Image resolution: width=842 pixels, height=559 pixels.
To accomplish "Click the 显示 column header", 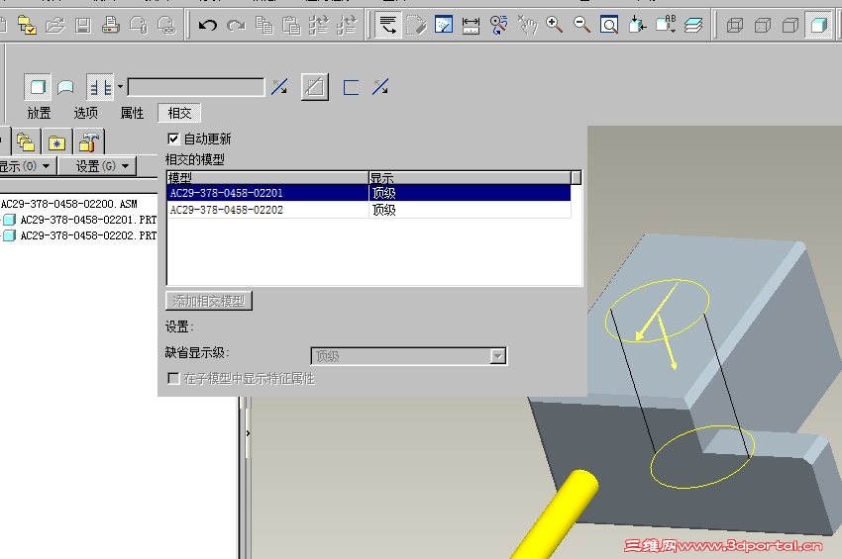I will [470, 177].
